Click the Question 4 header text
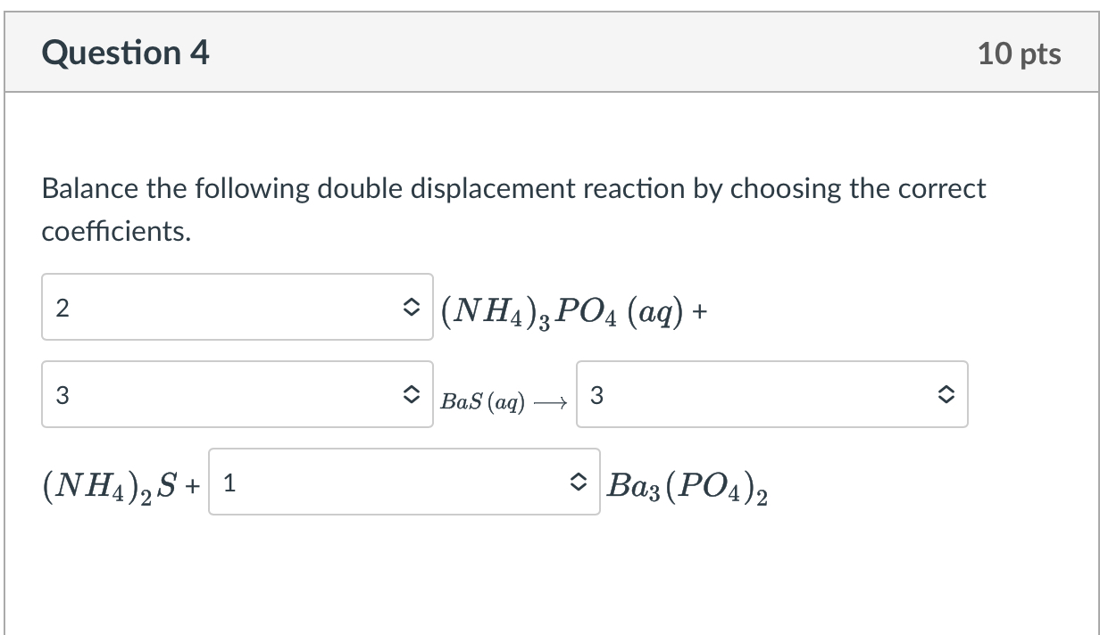The width and height of the screenshot is (1100, 635). (123, 53)
